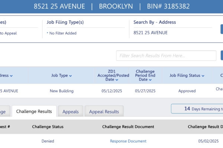223x148 pixels.
Task: Click the Search By - Address value
Action: [151, 33]
